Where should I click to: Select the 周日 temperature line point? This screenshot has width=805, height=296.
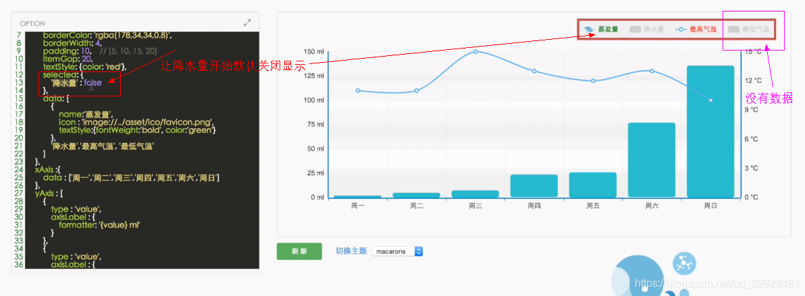point(710,100)
